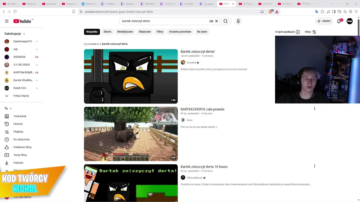This screenshot has width=360, height=202.
Task: Open Brave VPN shield icon
Action: click(351, 12)
